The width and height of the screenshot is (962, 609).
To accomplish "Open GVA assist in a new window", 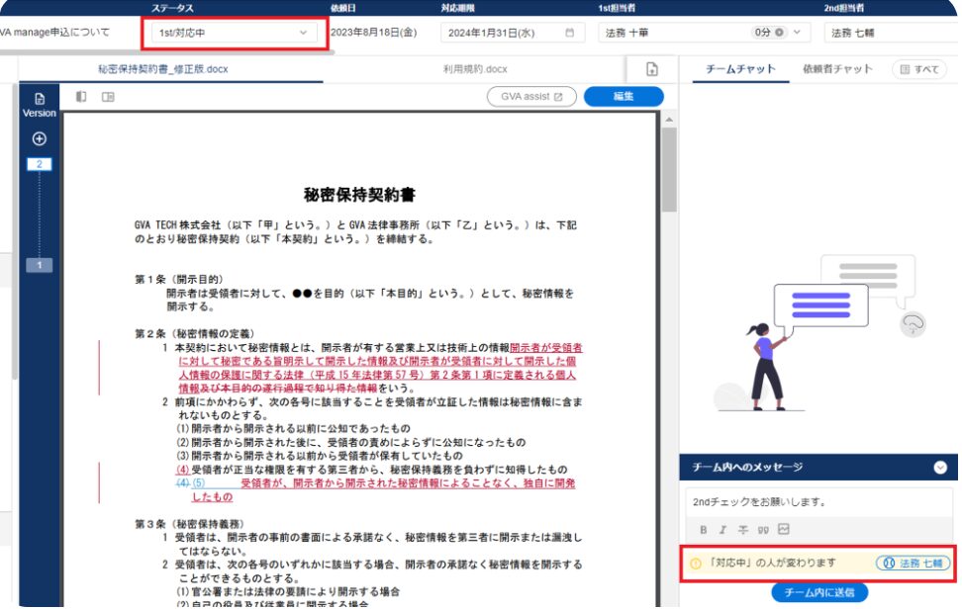I will coord(531,97).
